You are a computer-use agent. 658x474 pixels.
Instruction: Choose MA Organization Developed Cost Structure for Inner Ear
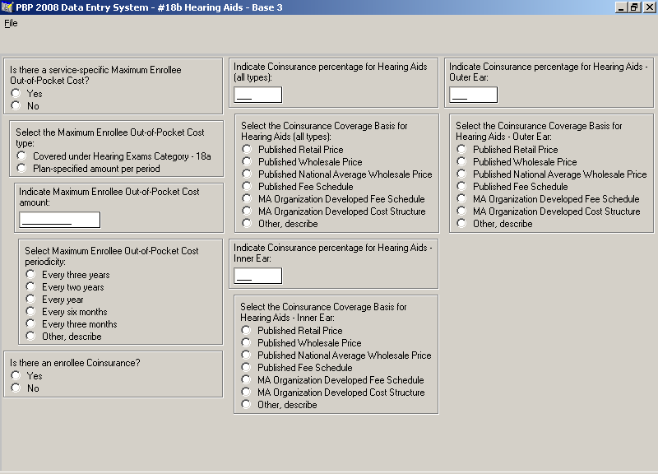click(246, 392)
